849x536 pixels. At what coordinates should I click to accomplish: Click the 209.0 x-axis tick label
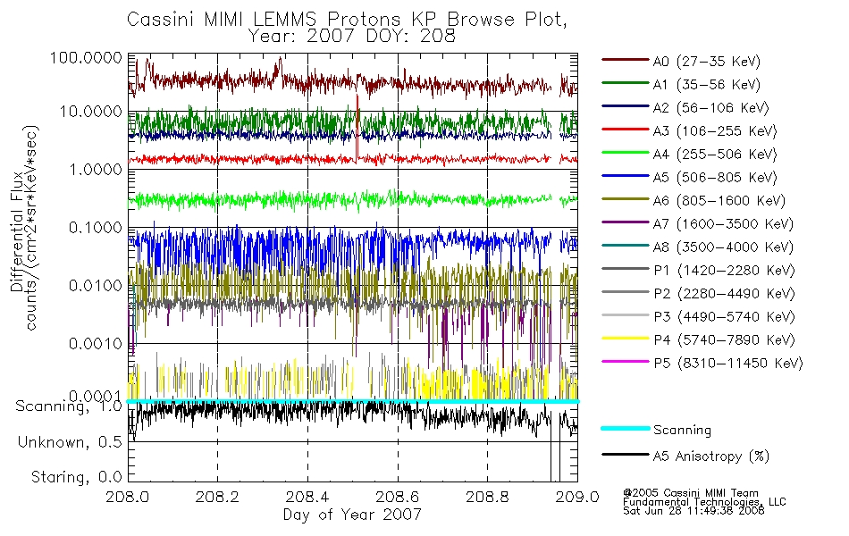pos(577,497)
